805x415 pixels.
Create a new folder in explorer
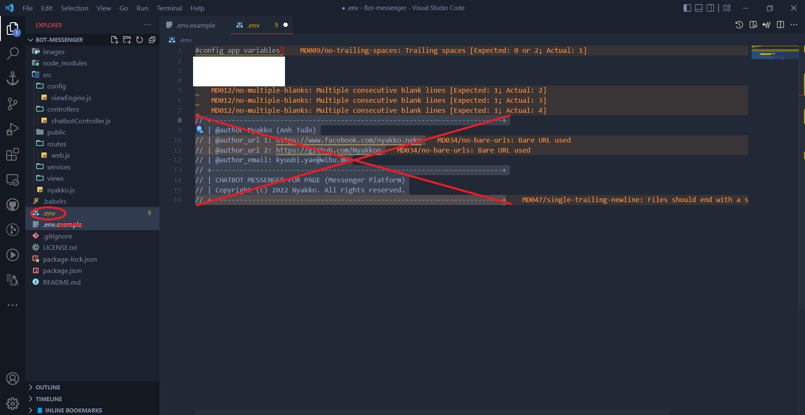[x=127, y=40]
